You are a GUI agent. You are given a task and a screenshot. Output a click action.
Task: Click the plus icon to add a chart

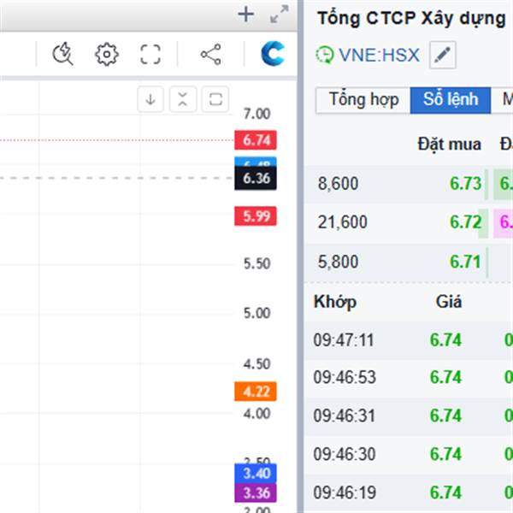[246, 14]
